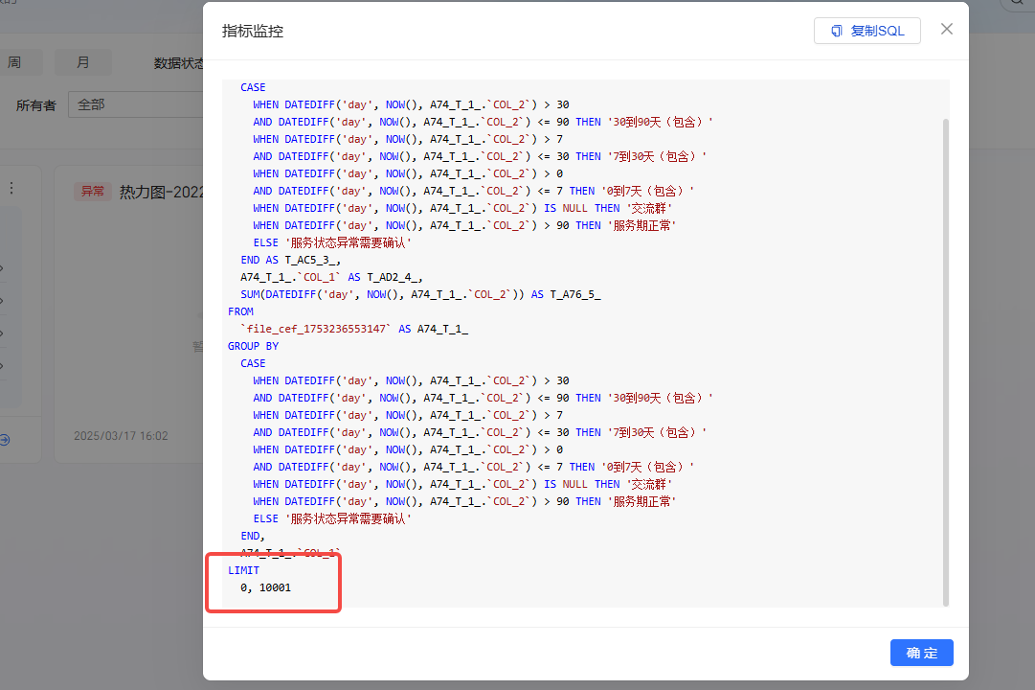
Task: Click the 2025/03/17 16:02 timestamp
Action: (x=121, y=436)
